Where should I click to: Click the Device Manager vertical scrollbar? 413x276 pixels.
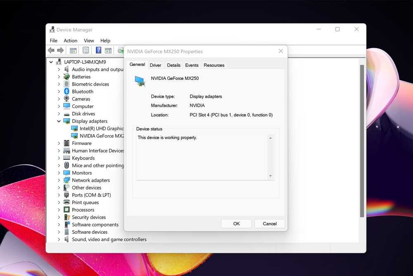pos(362,140)
